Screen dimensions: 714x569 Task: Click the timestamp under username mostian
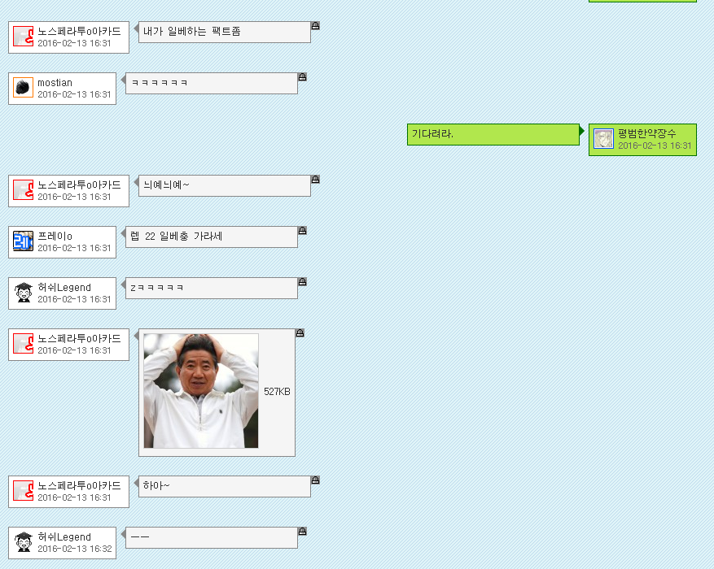click(x=74, y=94)
